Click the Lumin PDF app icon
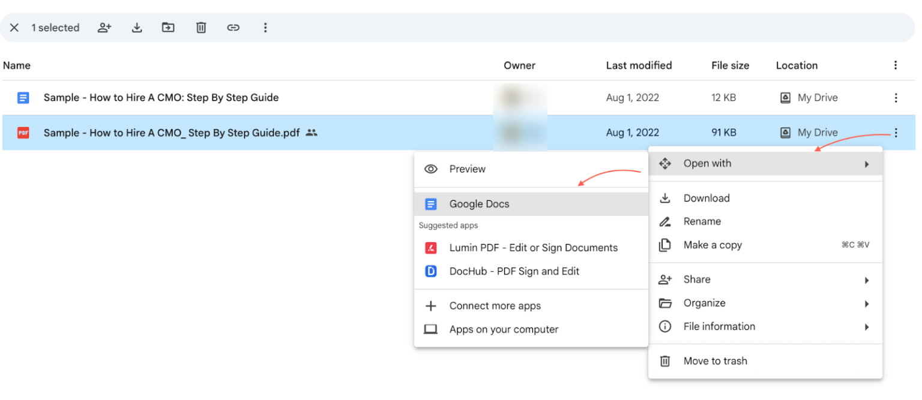The height and width of the screenshot is (400, 922). tap(430, 248)
